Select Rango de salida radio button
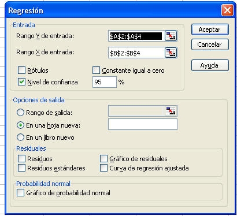 (20, 113)
